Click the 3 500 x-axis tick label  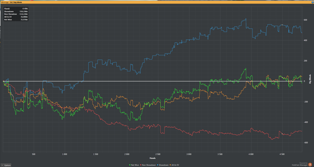(x=220, y=154)
